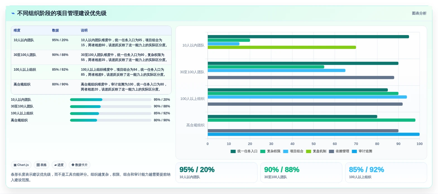Toggle the 审计追溯 legend swatch

(x=354, y=151)
